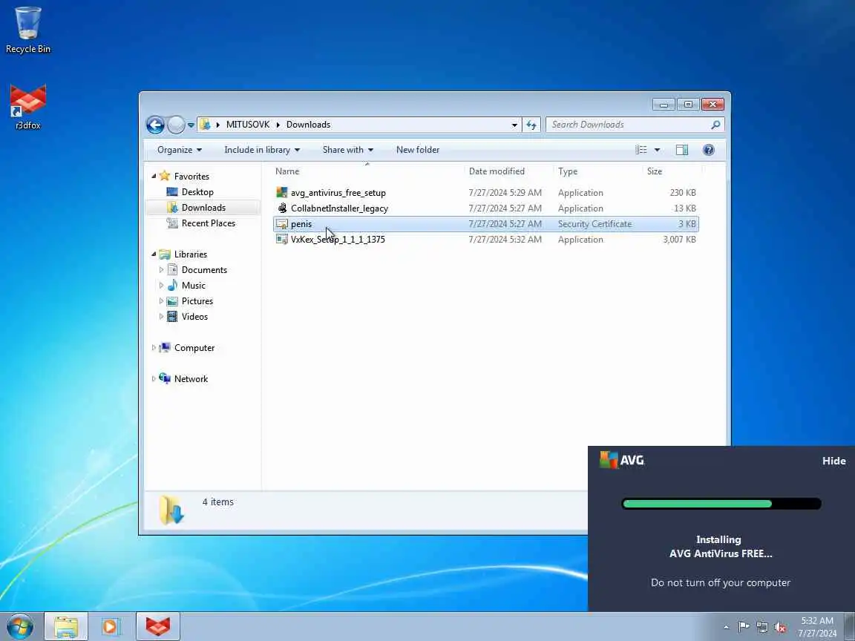This screenshot has width=855, height=641.
Task: Open Windows Explorer from taskbar
Action: [66, 627]
